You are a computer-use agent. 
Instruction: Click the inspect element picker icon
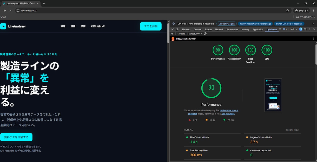(x=172, y=29)
